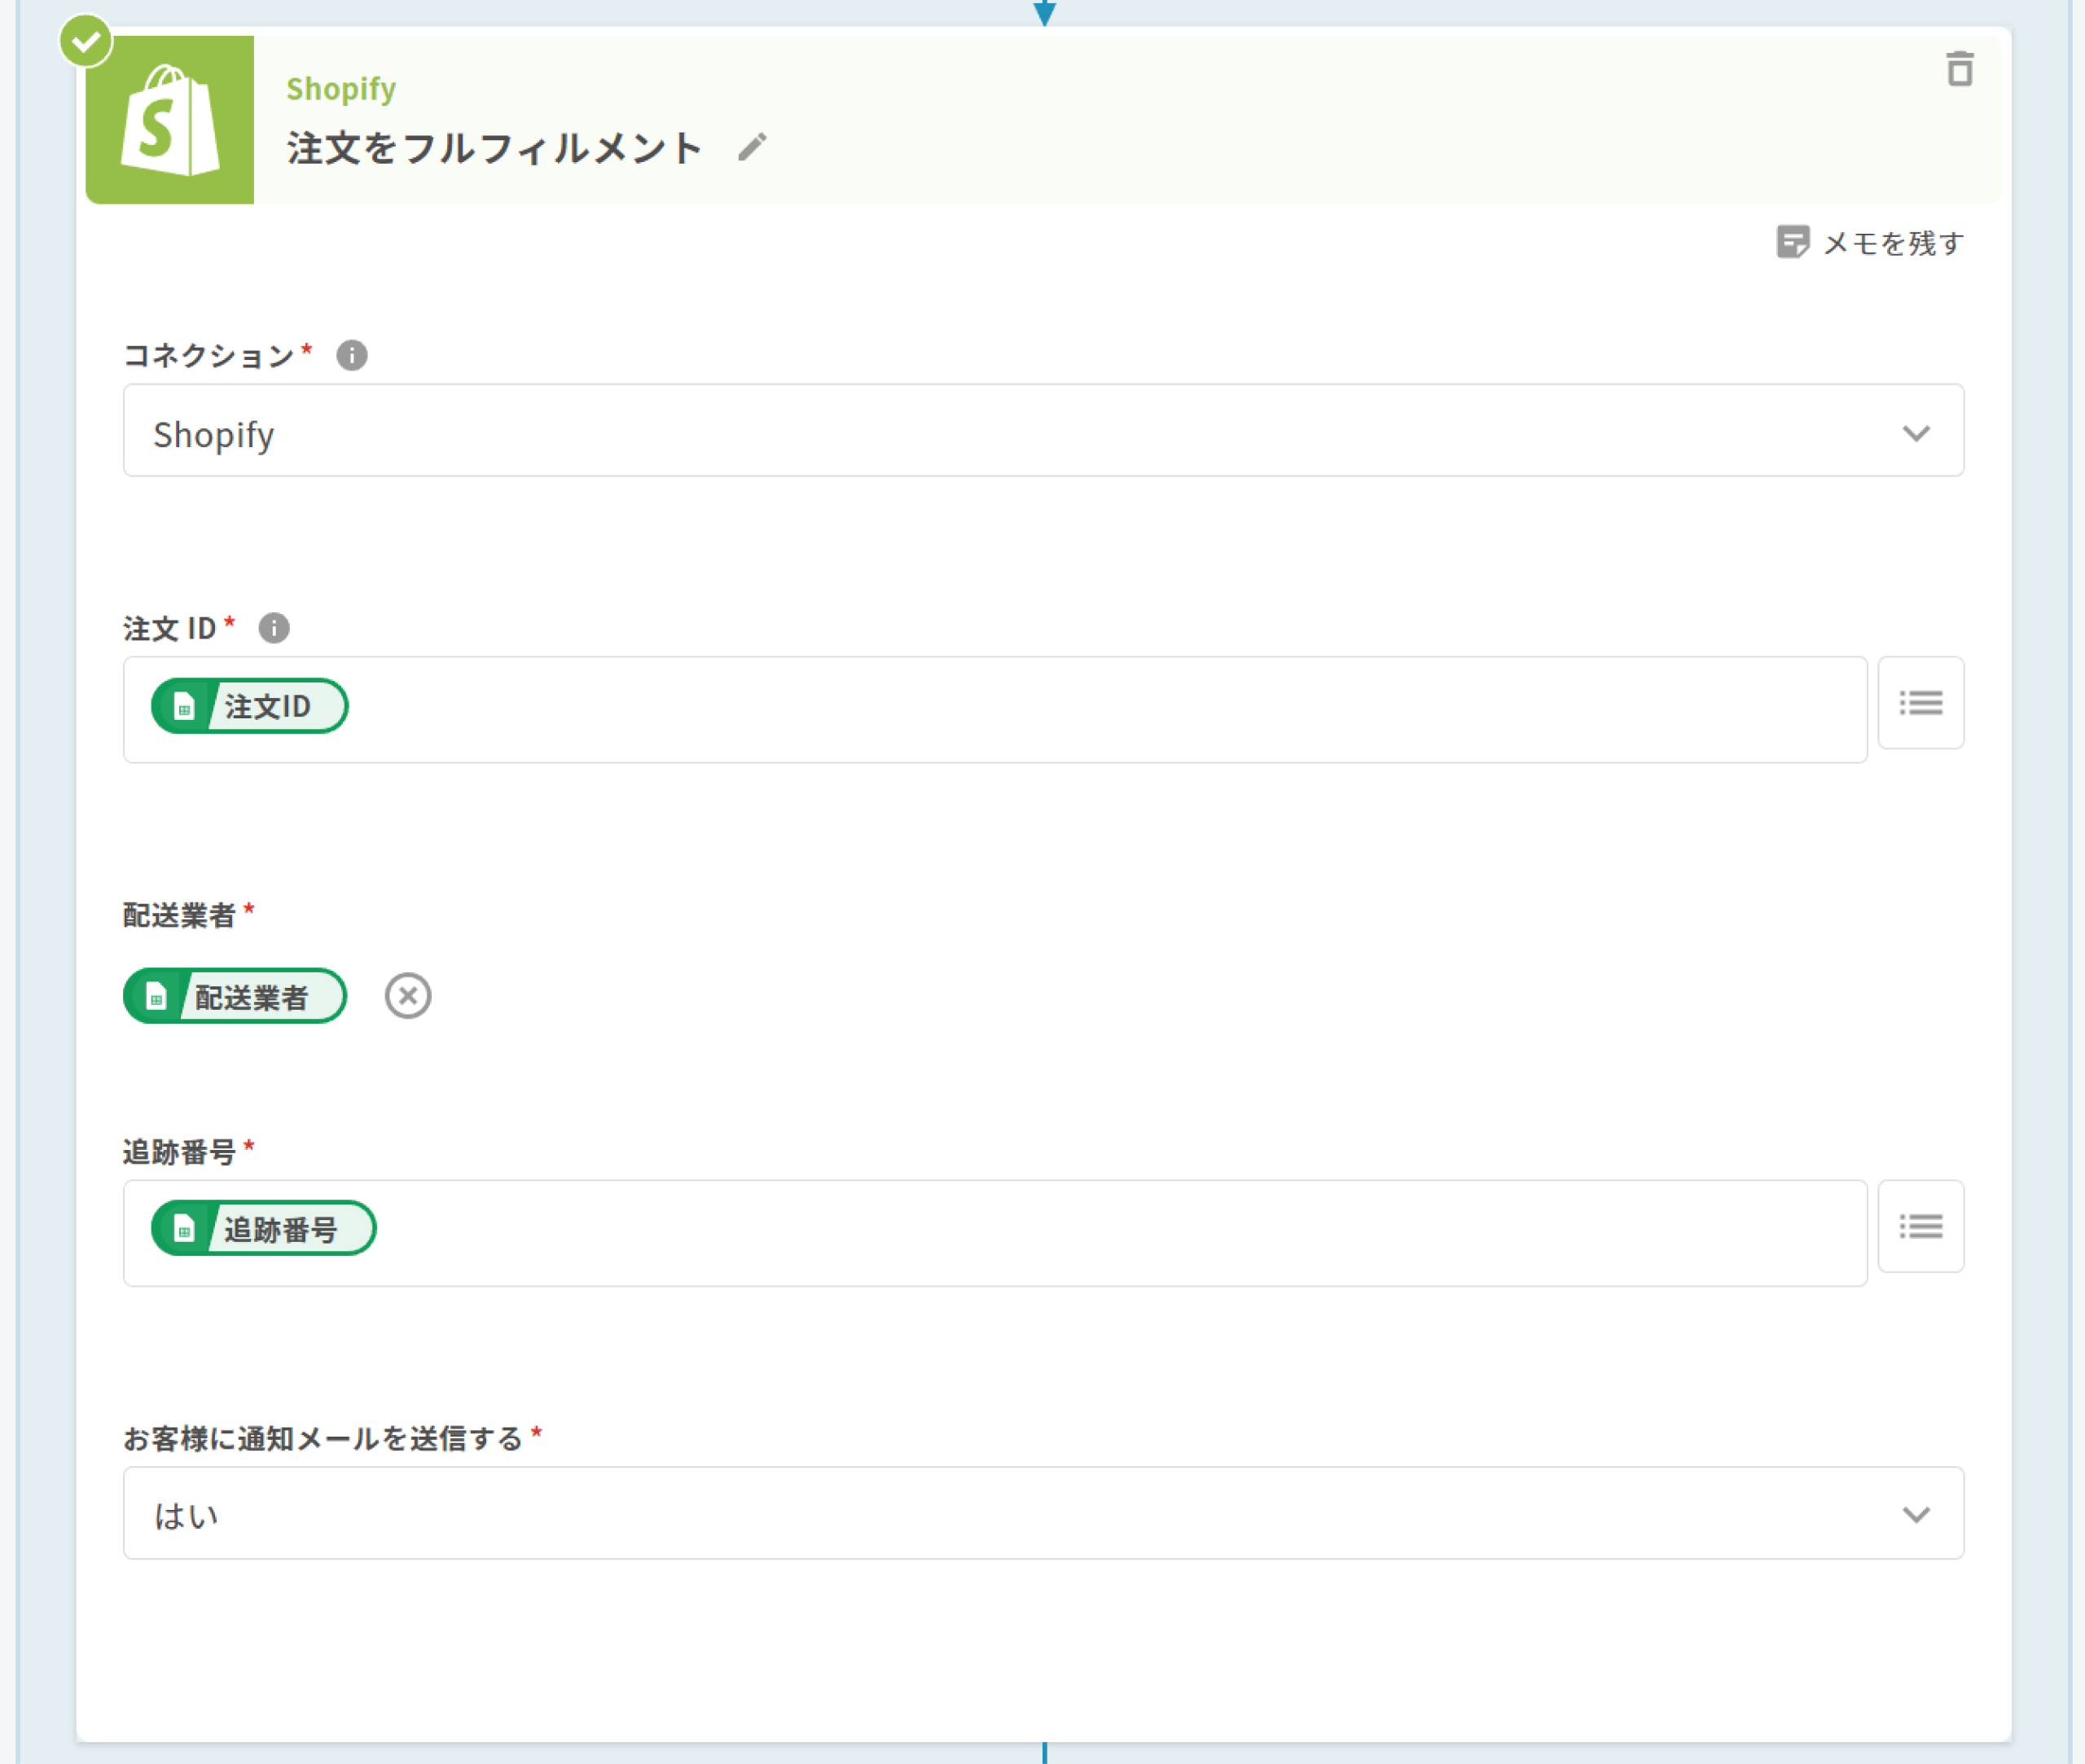Open list picker for 追跡番号 field
Viewport: 2085px width, 1764px height.
[1920, 1226]
